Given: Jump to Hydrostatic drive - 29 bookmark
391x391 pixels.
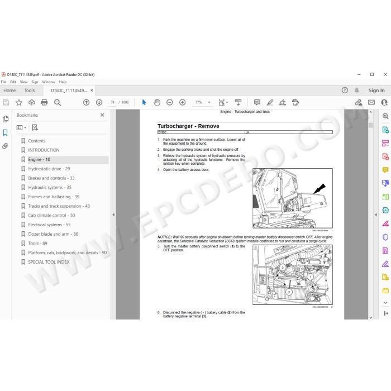Looking at the screenshot, I should click(x=49, y=169).
